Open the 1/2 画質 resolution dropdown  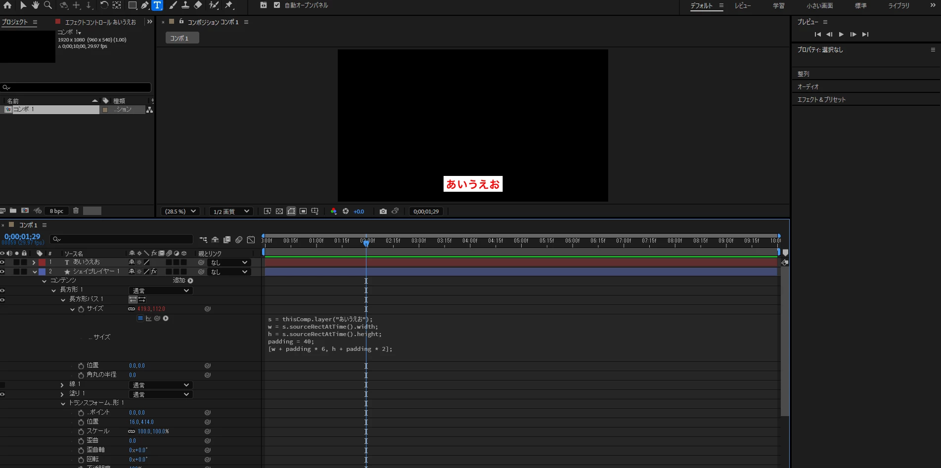(231, 211)
